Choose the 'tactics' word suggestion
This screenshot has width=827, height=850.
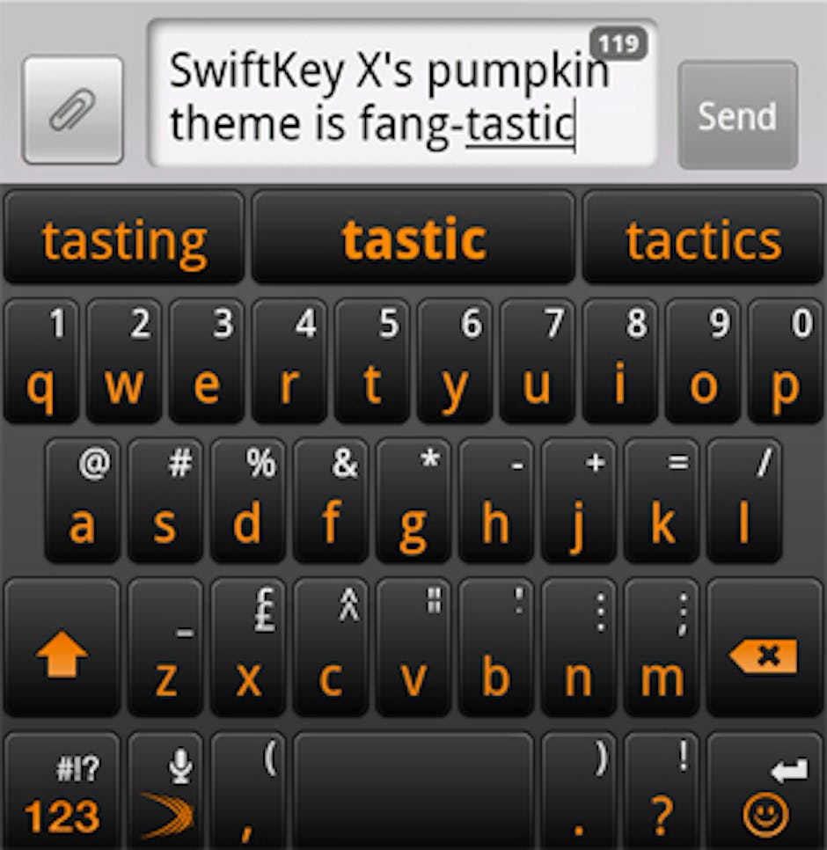click(703, 238)
